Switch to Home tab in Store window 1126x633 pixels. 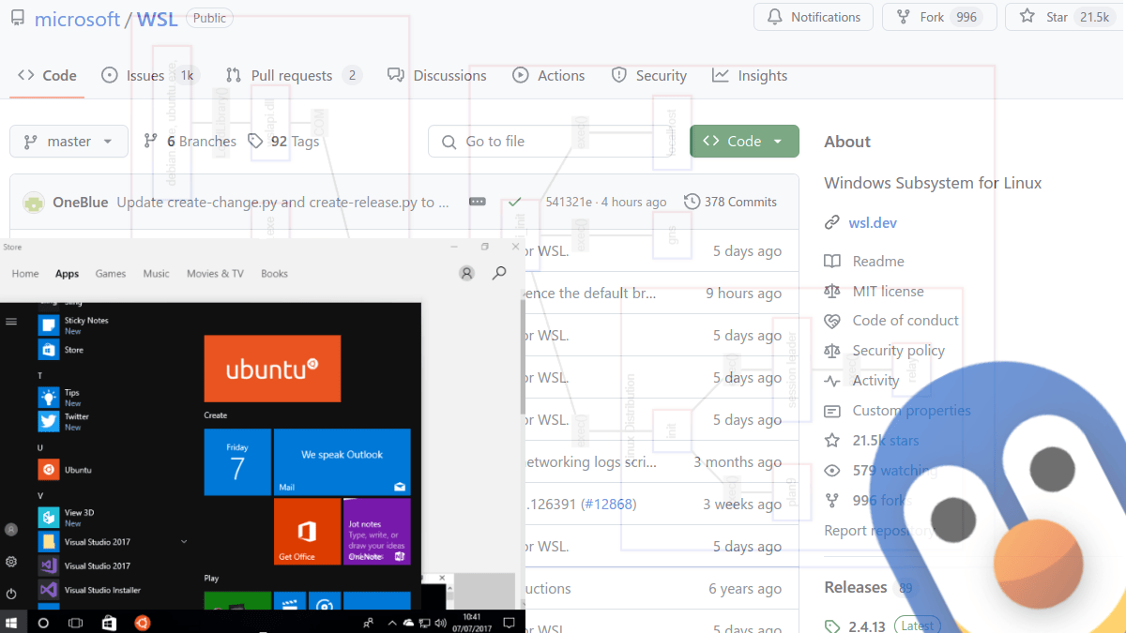click(x=25, y=274)
